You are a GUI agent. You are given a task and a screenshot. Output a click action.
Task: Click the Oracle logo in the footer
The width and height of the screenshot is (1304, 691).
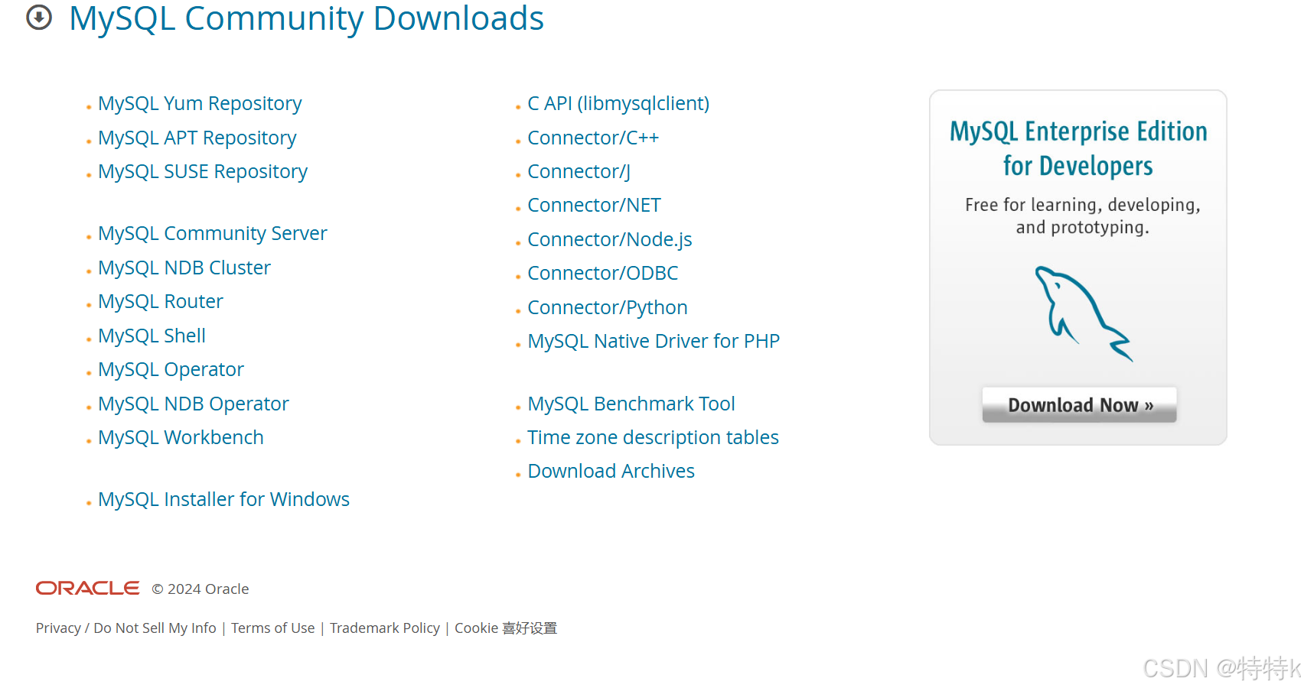pyautogui.click(x=87, y=588)
